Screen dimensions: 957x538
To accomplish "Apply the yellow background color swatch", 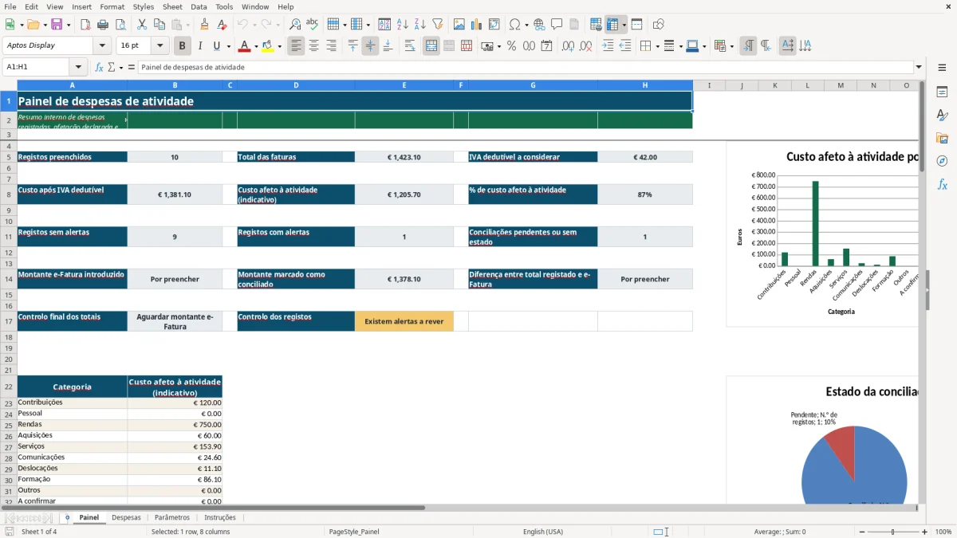I will point(267,46).
